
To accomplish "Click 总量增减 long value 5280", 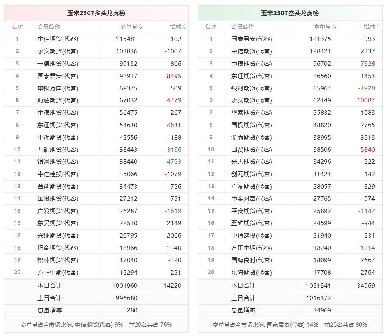I will (x=130, y=310).
